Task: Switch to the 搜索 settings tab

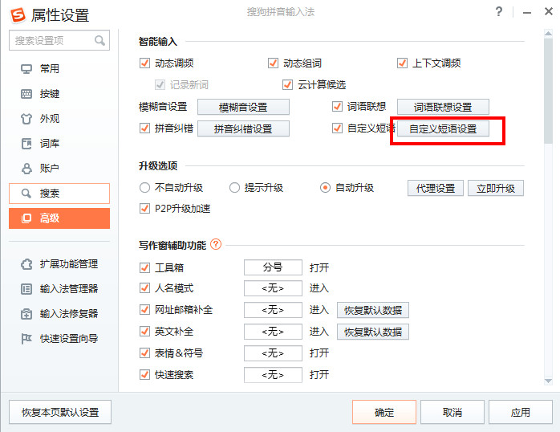Action: (x=59, y=194)
